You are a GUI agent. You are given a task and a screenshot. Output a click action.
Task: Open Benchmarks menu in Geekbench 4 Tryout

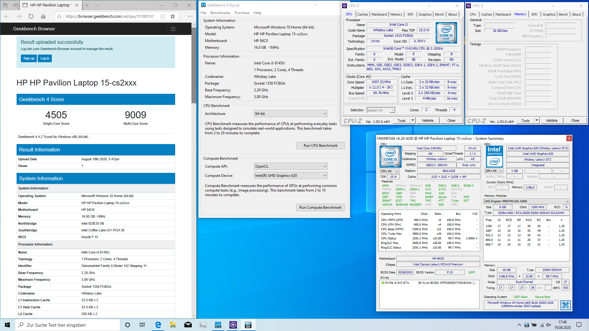pyautogui.click(x=220, y=13)
